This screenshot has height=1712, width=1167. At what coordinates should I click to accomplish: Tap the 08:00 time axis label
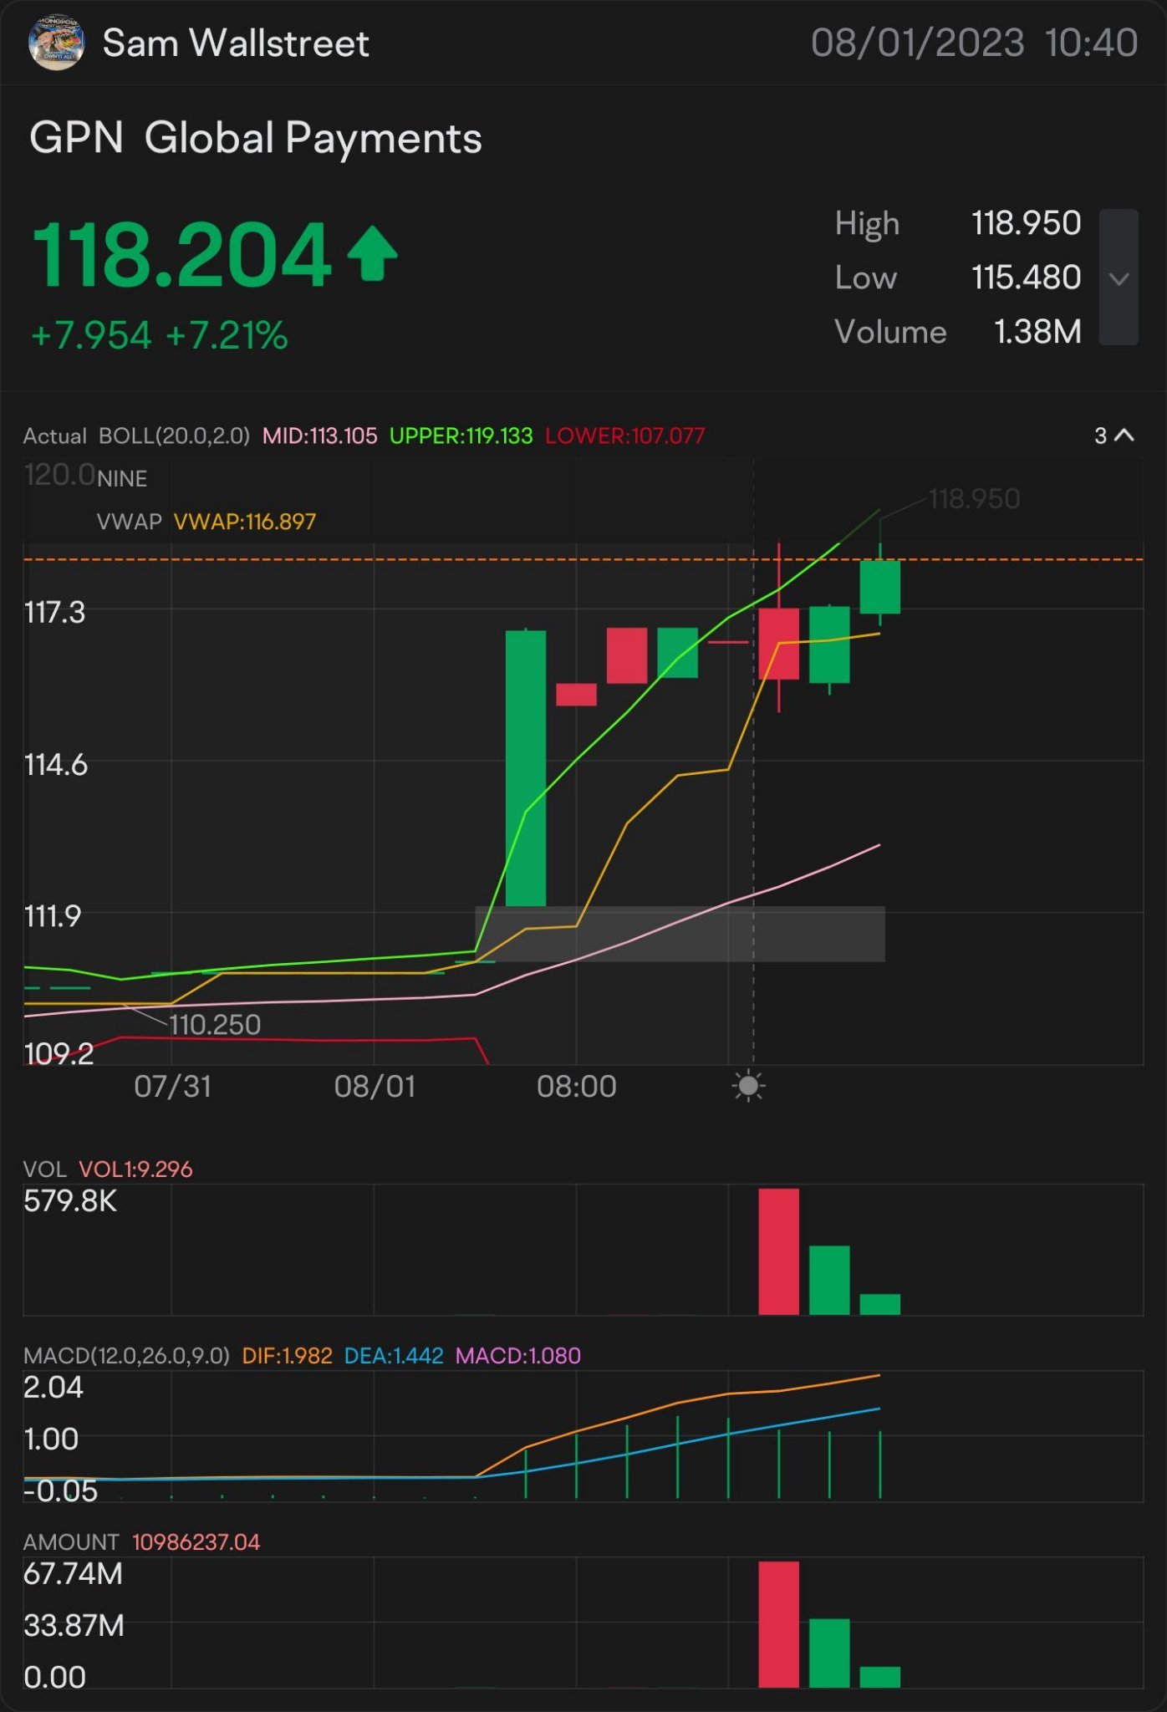(x=577, y=1086)
